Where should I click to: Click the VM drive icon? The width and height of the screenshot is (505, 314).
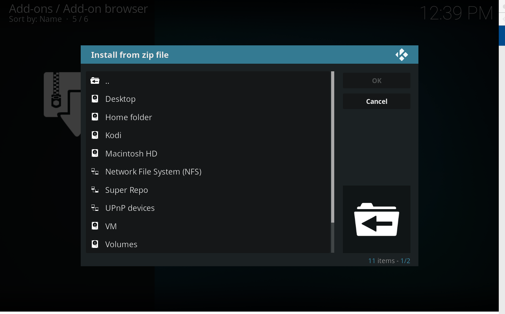(x=95, y=226)
